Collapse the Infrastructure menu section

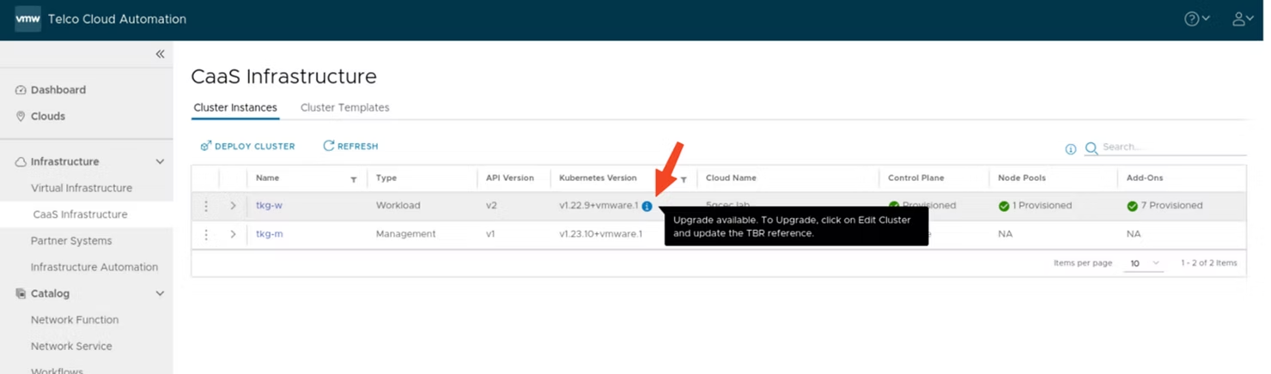coord(160,161)
